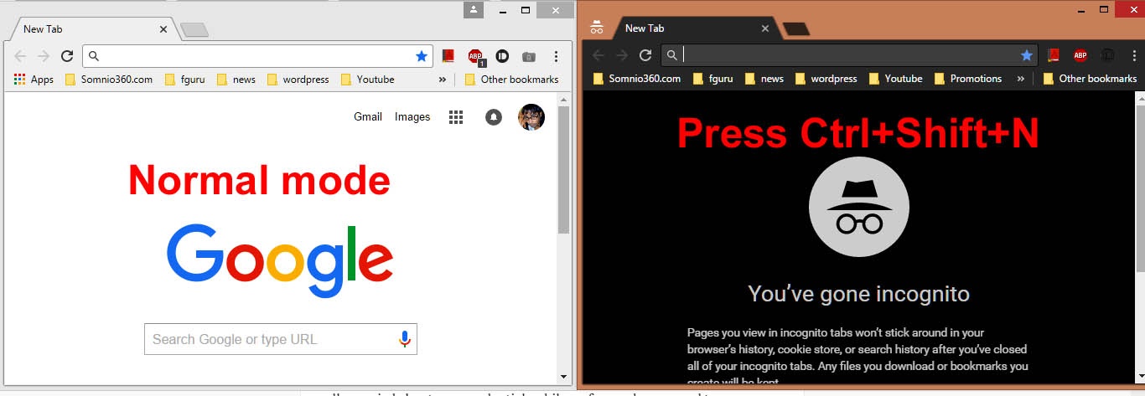Screen dimensions: 1145x396
Task: Reload the page in normal Chrome window
Action: pyautogui.click(x=67, y=56)
